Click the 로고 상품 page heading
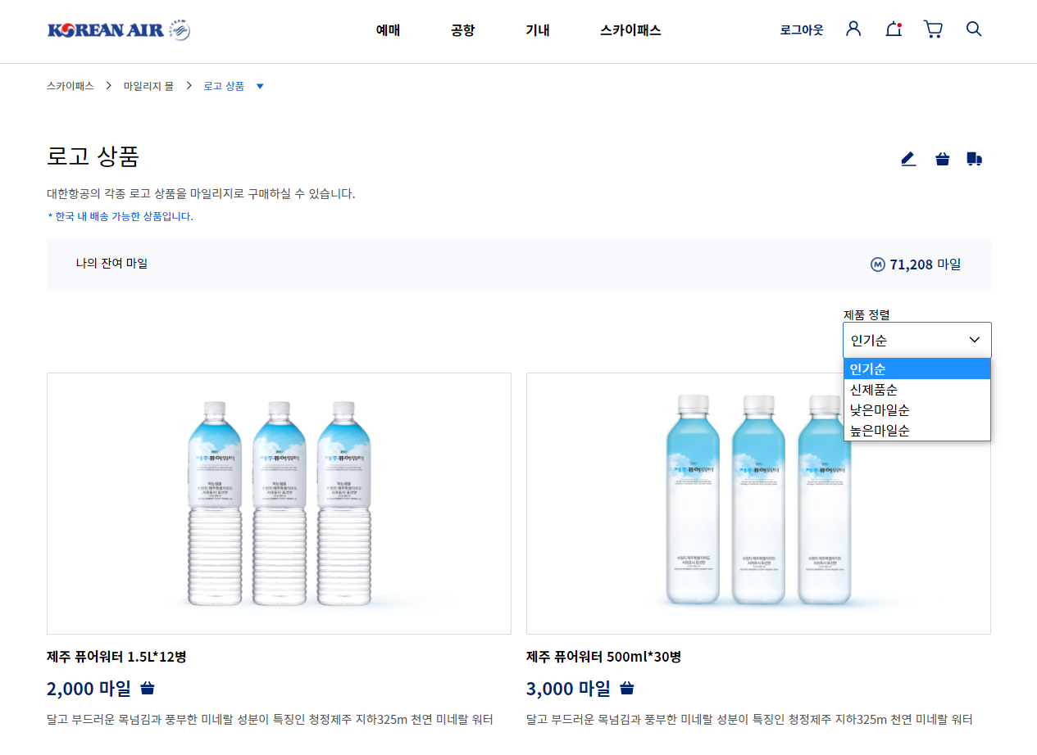This screenshot has width=1037, height=755. 93,156
